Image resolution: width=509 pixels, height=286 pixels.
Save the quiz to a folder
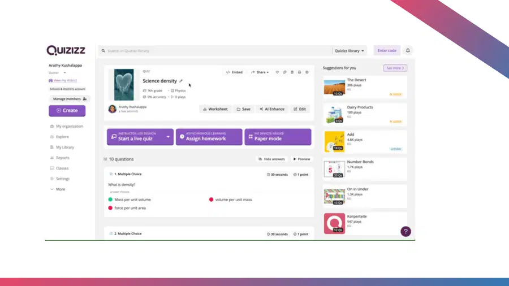(243, 109)
